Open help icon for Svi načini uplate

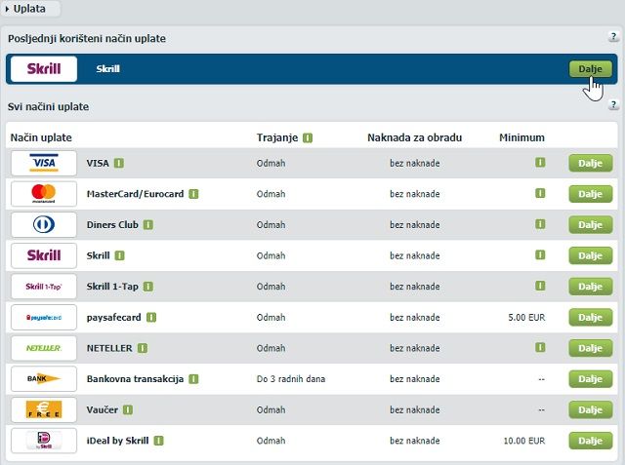click(614, 105)
